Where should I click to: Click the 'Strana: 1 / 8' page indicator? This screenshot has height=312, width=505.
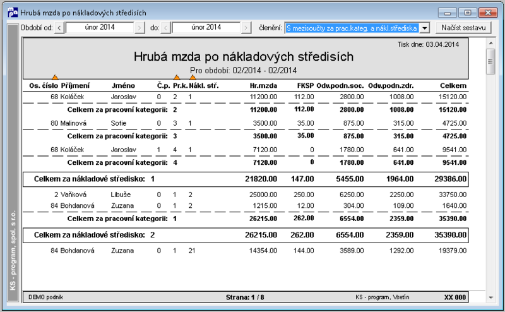click(245, 297)
